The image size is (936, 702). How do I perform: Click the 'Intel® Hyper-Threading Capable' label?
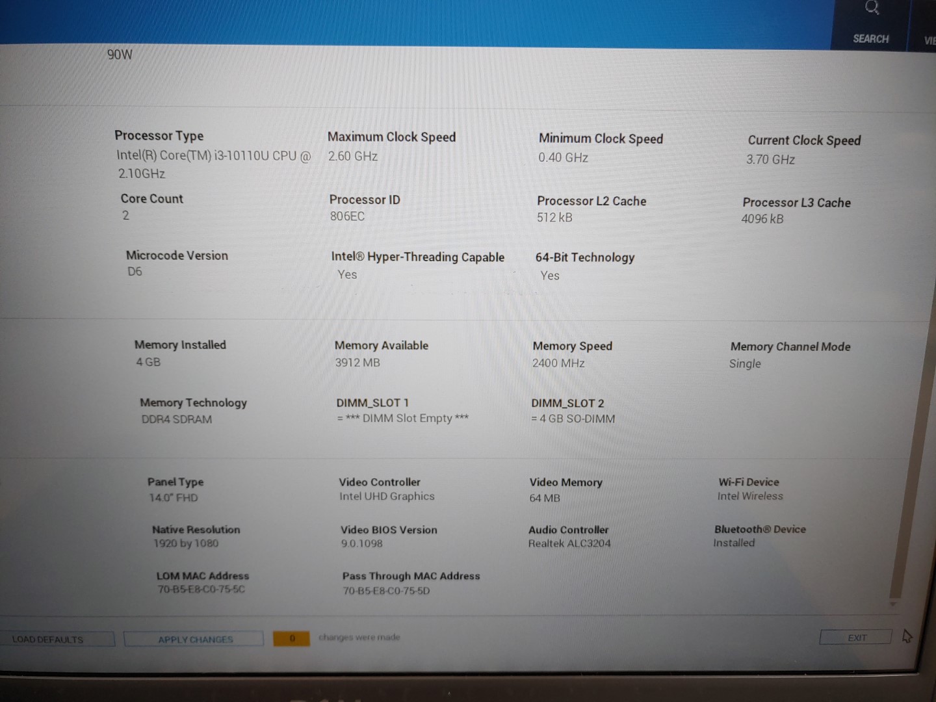point(417,257)
